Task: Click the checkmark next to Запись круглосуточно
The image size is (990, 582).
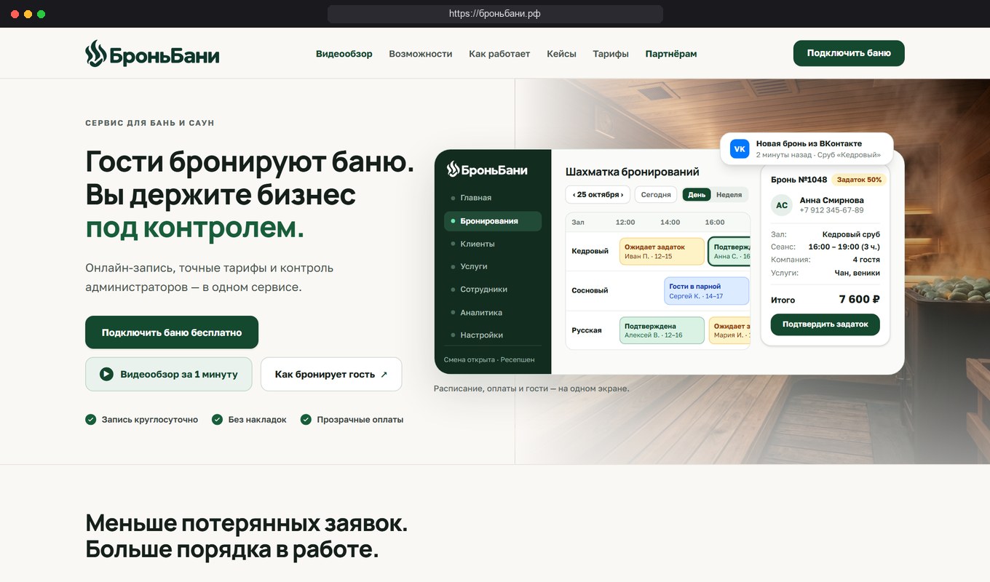Action: [x=91, y=420]
